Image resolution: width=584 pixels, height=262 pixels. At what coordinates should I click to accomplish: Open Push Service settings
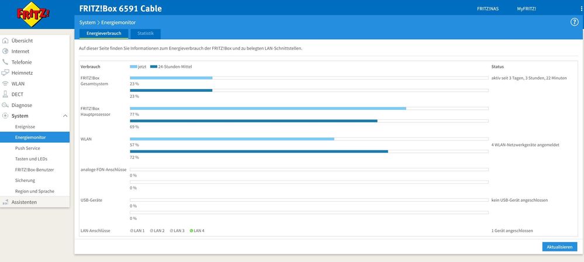[x=34, y=148]
